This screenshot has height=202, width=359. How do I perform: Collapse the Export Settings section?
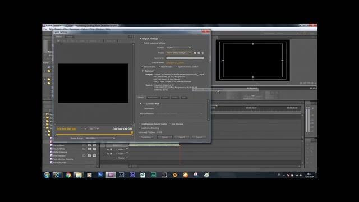(140, 39)
